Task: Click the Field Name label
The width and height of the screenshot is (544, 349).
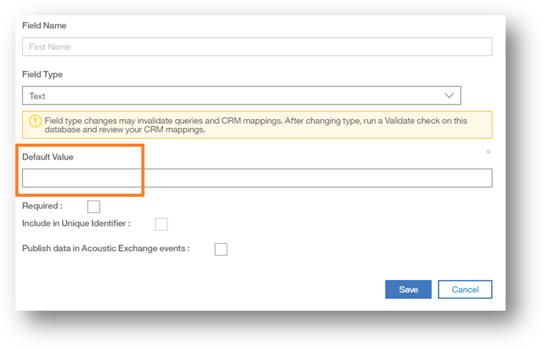Action: coord(44,26)
